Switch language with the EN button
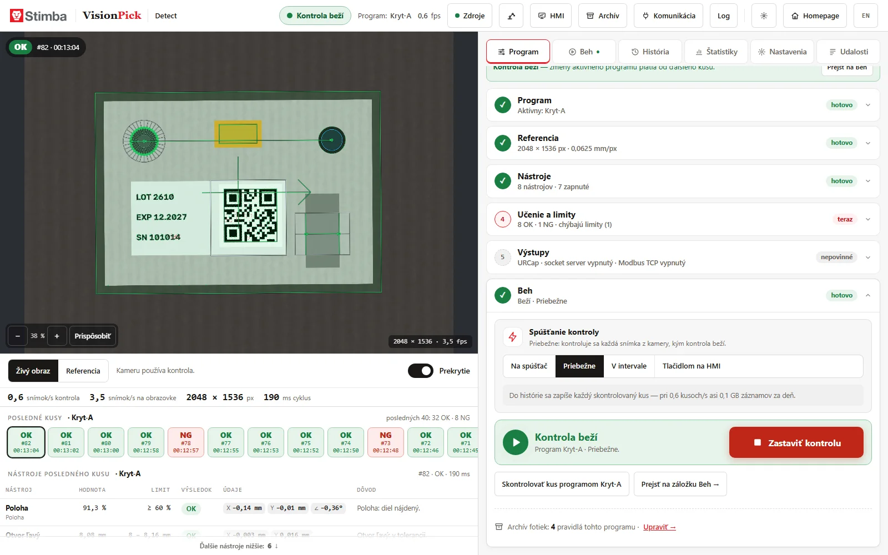Image resolution: width=888 pixels, height=555 pixels. coord(866,16)
